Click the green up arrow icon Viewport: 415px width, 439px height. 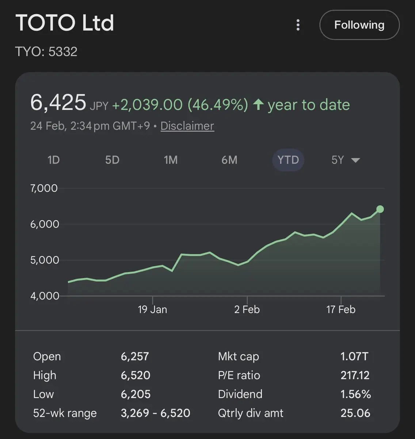(x=258, y=105)
